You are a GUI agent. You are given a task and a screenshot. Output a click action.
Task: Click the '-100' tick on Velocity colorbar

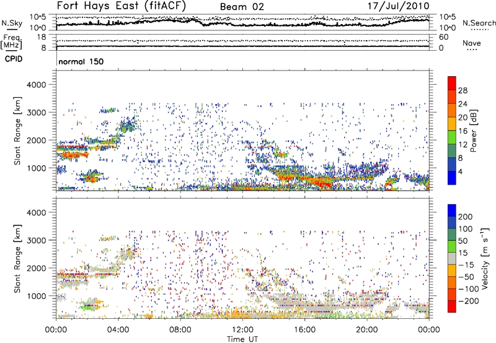pyautogui.click(x=469, y=289)
